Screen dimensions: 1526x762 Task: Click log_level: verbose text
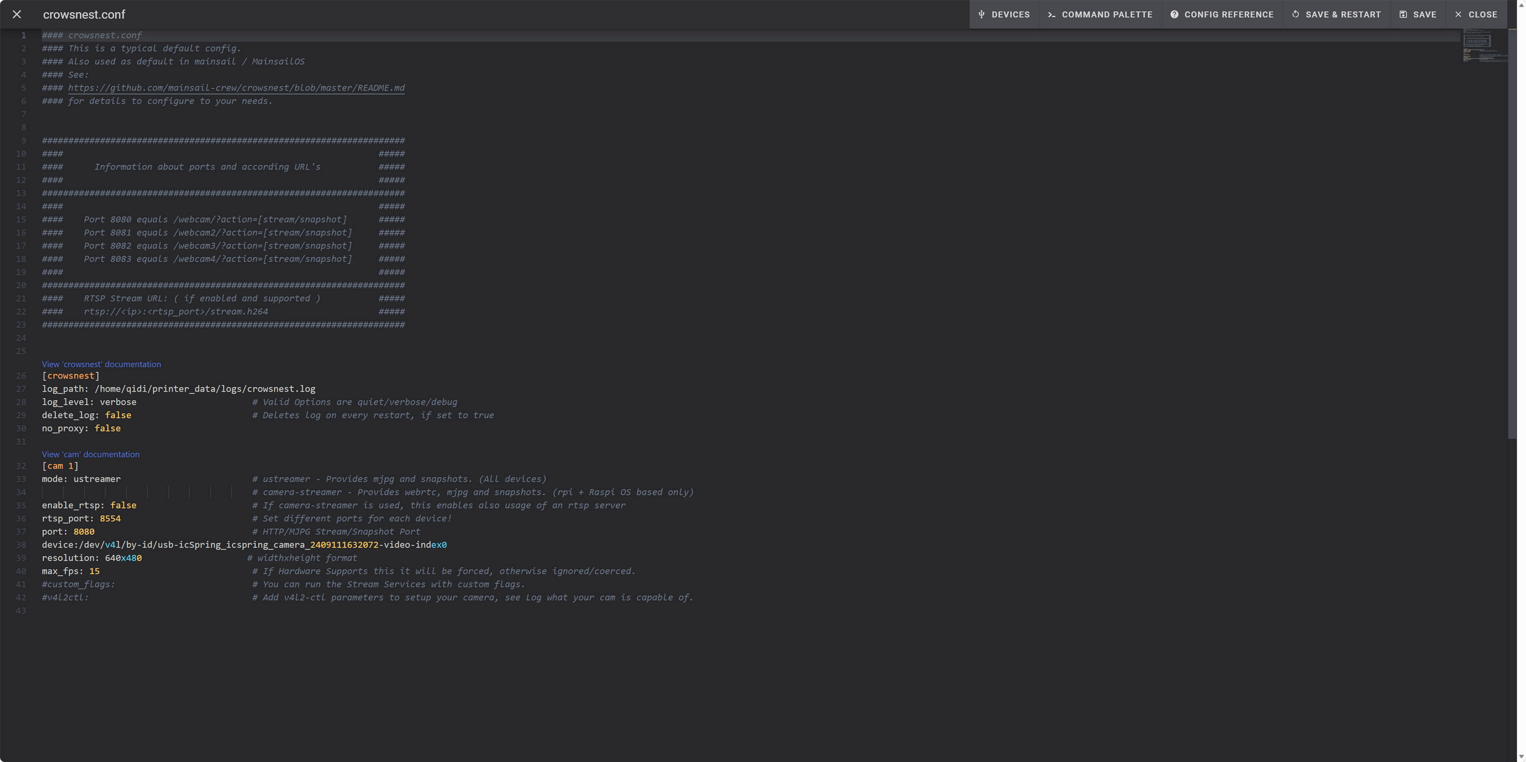tap(89, 402)
